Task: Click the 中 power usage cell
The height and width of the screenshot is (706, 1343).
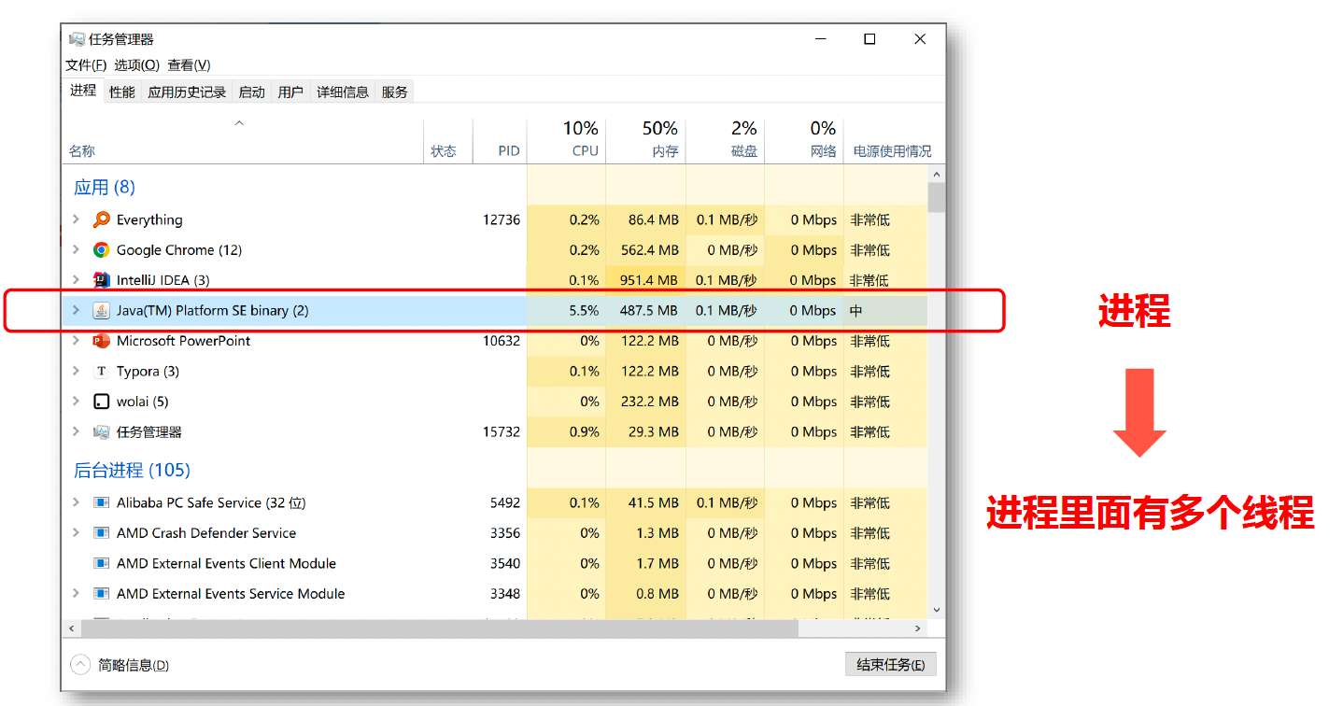Action: [885, 311]
